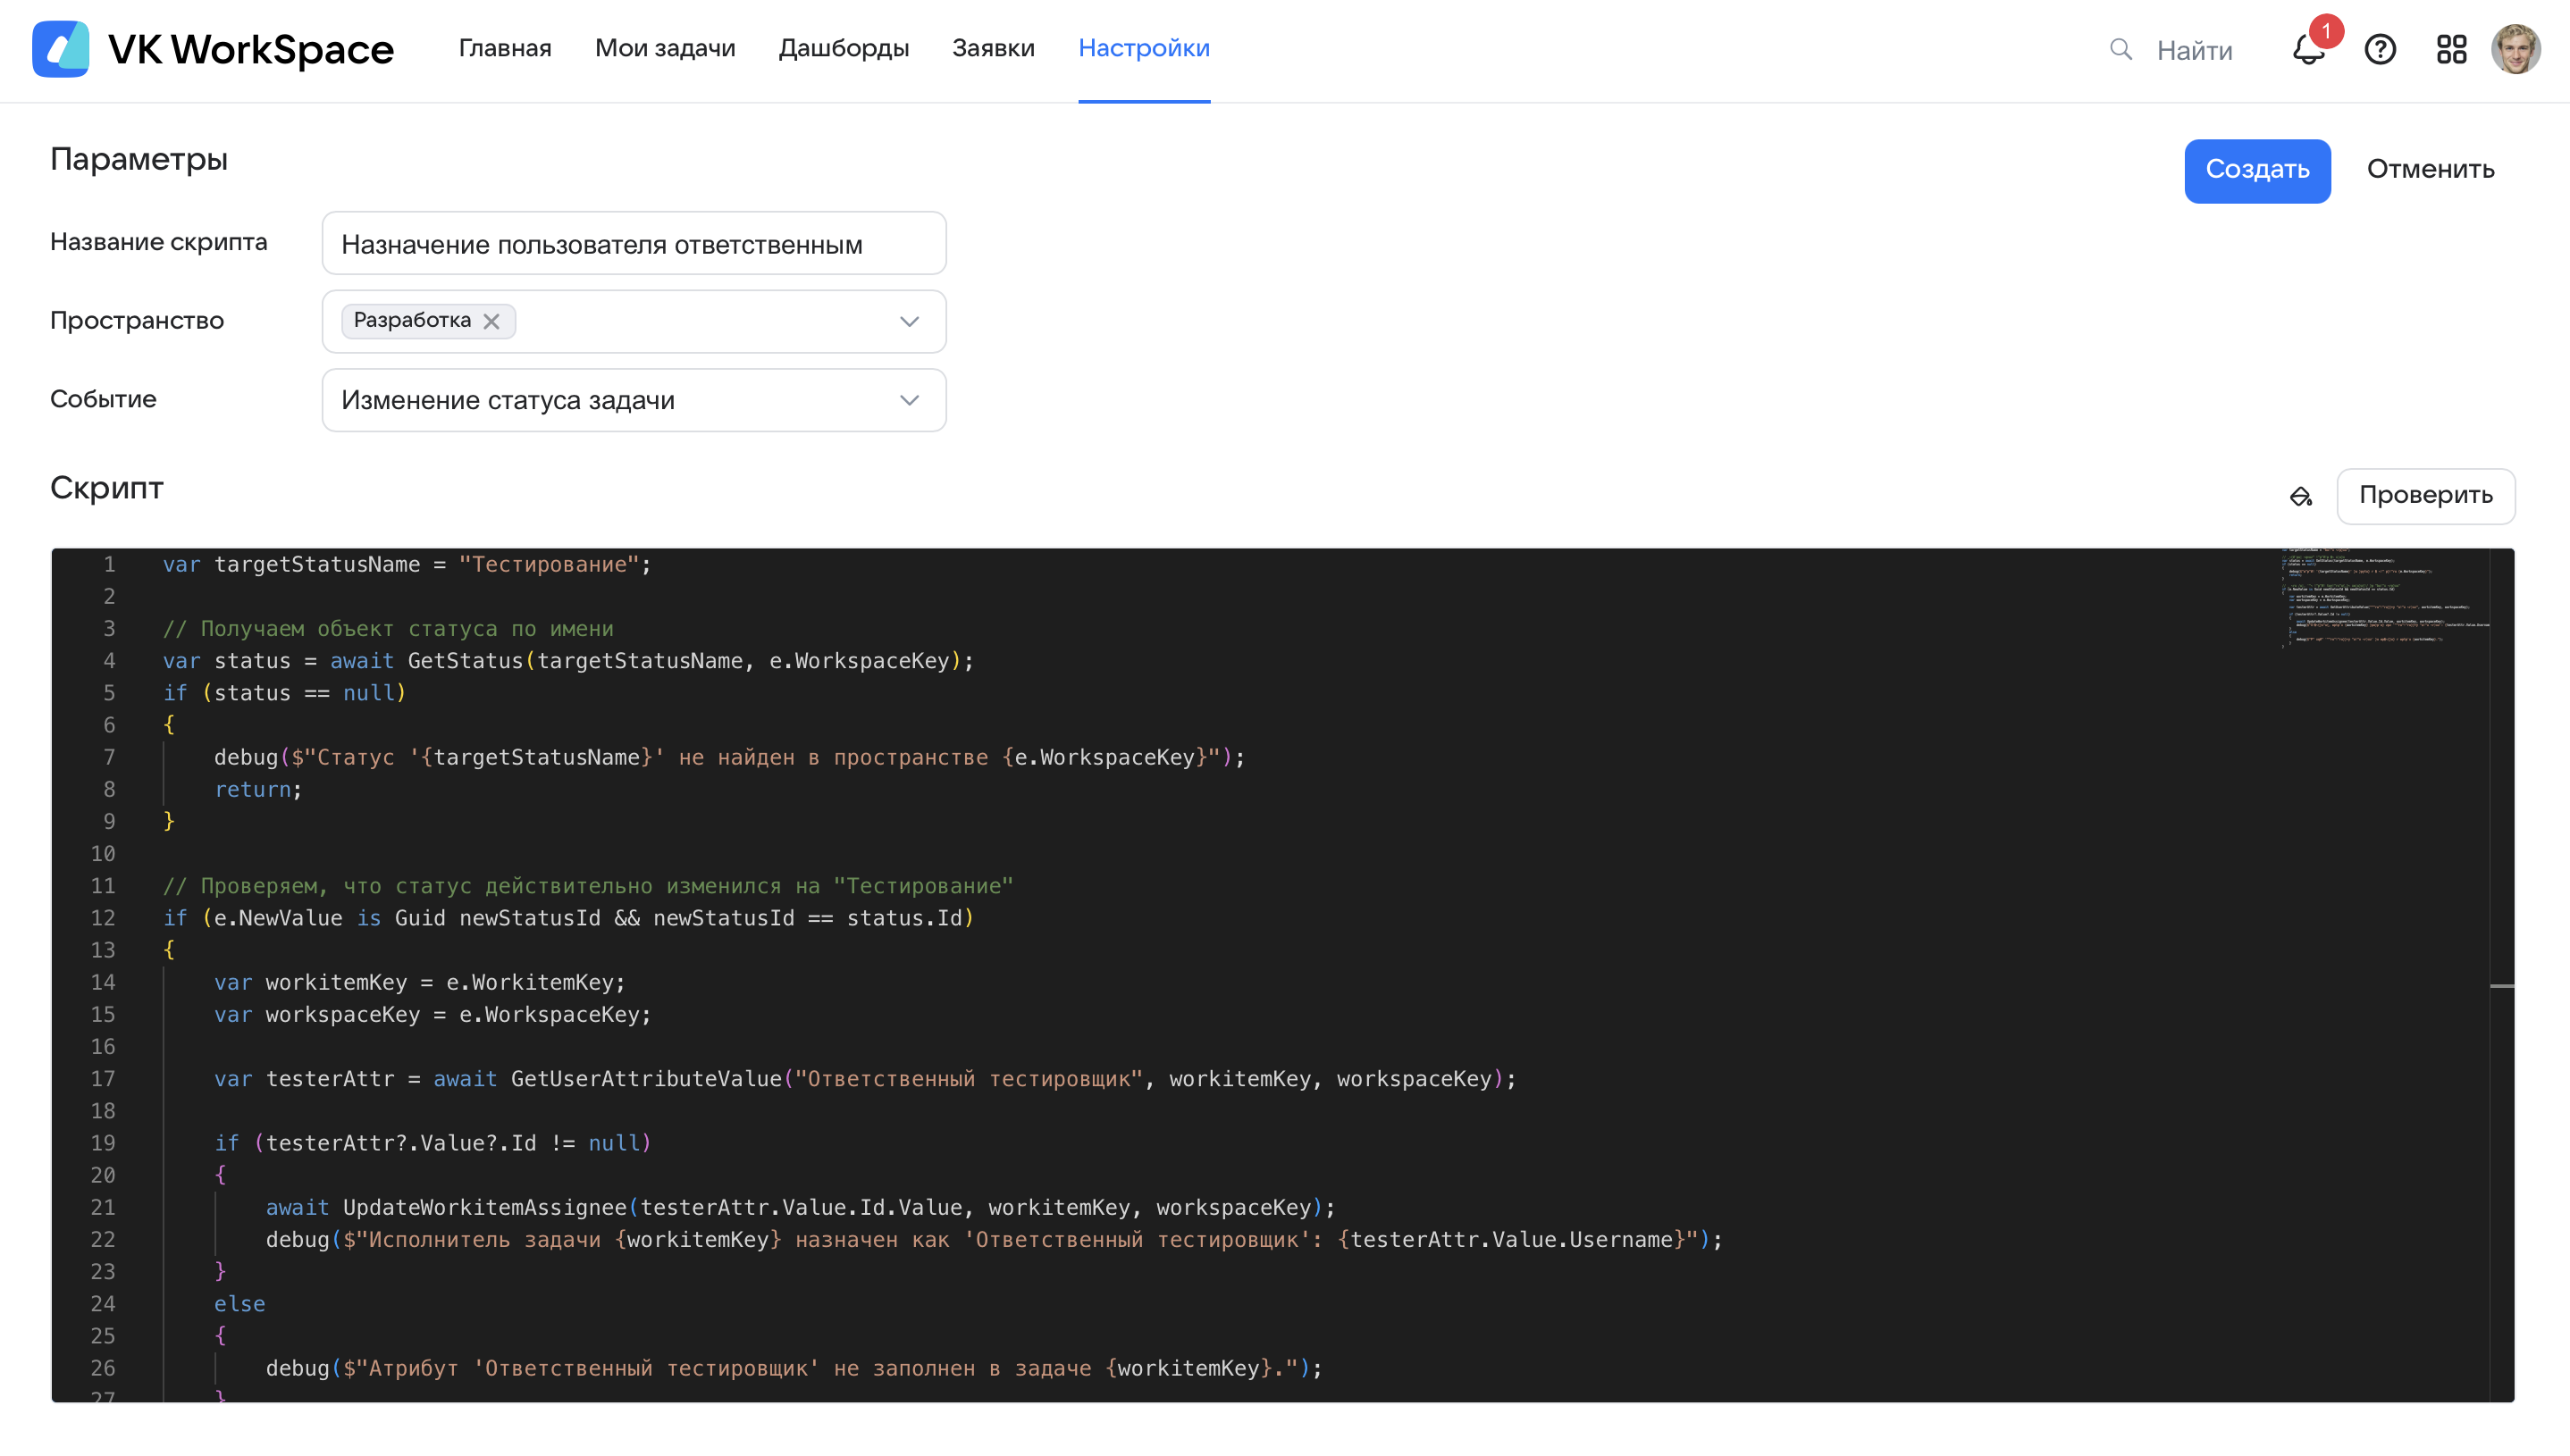2570x1456 pixels.
Task: Click the Найти search field
Action: [2194, 50]
